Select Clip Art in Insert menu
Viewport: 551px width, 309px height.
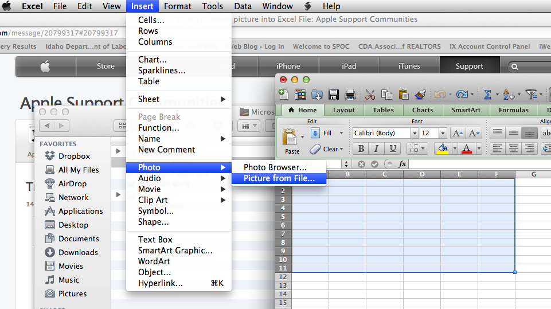(179, 200)
